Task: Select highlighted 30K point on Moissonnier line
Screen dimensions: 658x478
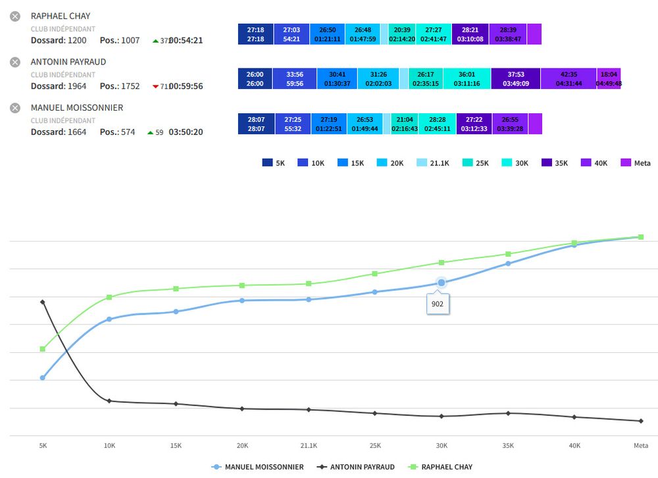Action: (442, 282)
